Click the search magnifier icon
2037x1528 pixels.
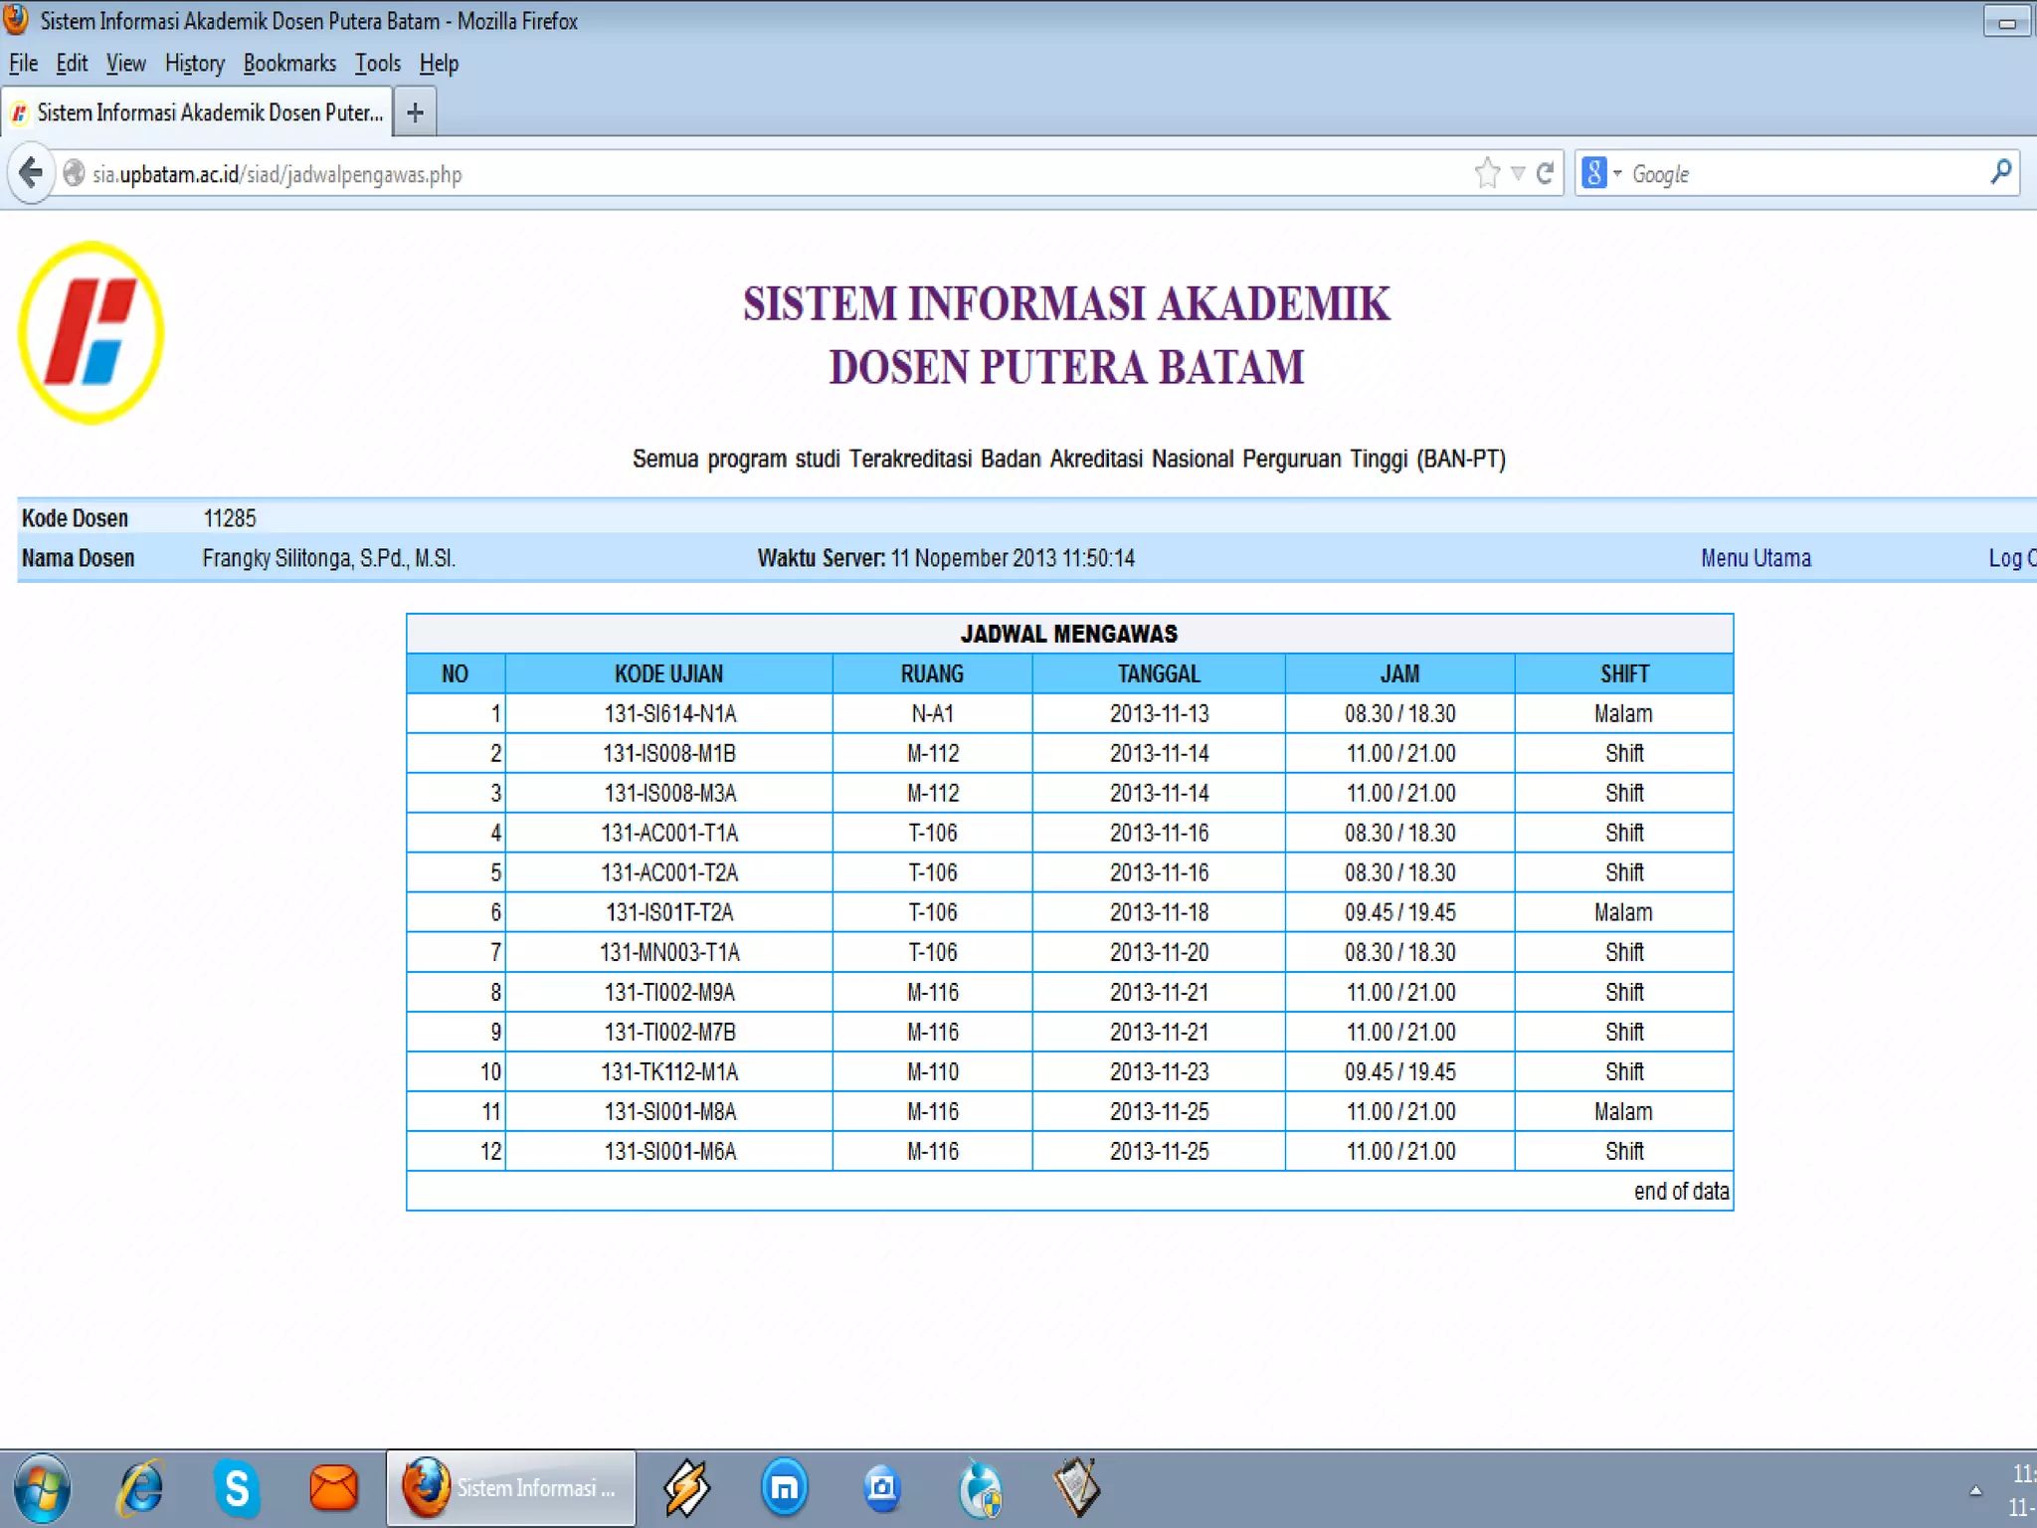coord(2000,173)
